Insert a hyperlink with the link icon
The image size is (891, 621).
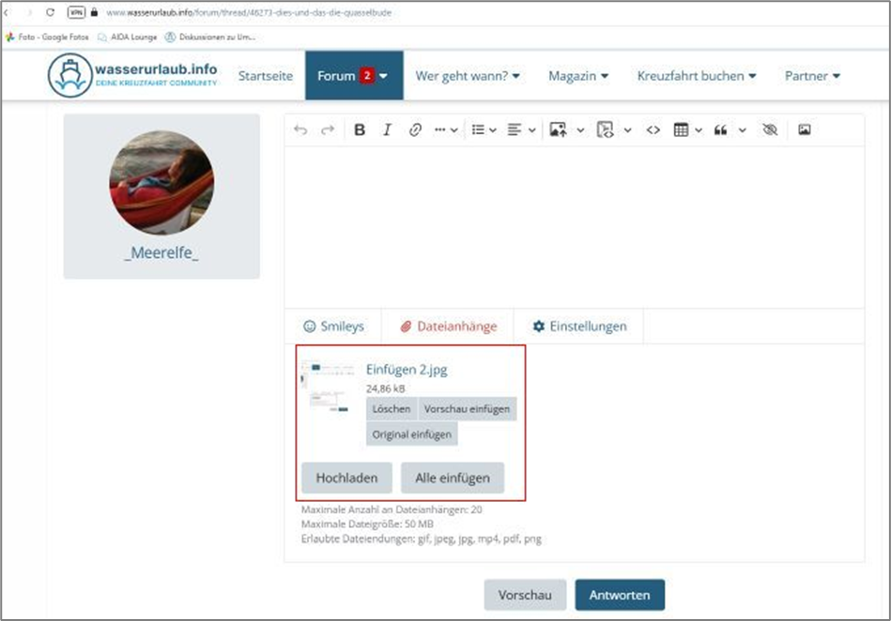(415, 130)
